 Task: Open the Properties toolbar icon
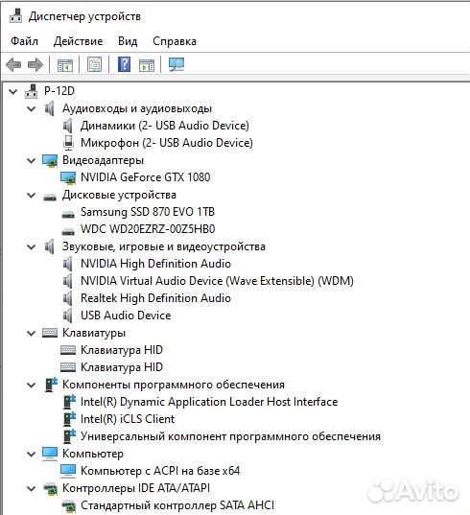click(94, 64)
